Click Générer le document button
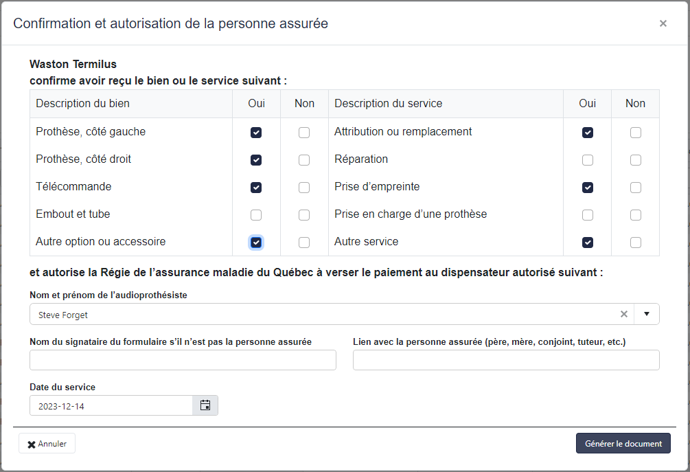The height and width of the screenshot is (472, 690). (x=623, y=444)
